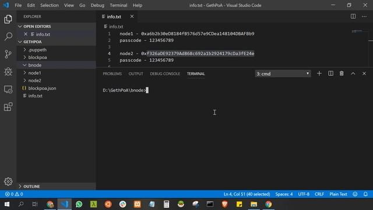
Task: Open the Go menu
Action: (x=82, y=5)
